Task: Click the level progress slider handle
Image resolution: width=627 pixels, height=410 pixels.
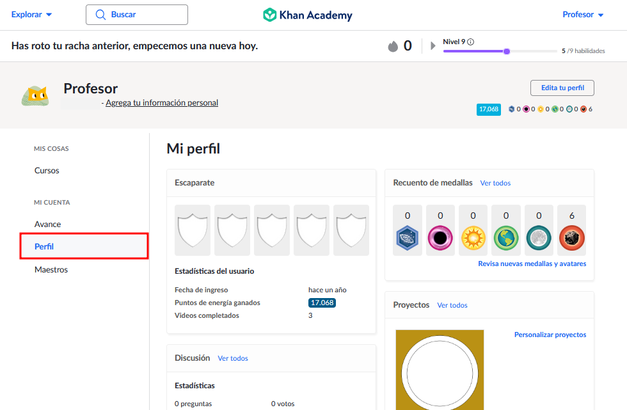Action: [507, 51]
